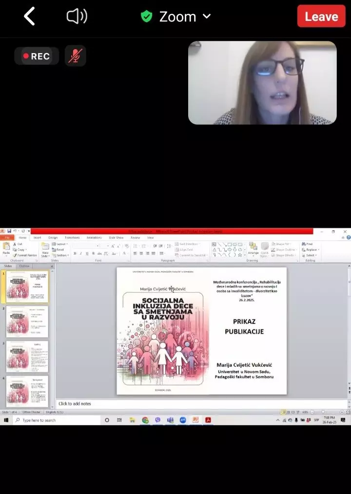Tap the REC recording indicator

click(x=37, y=56)
